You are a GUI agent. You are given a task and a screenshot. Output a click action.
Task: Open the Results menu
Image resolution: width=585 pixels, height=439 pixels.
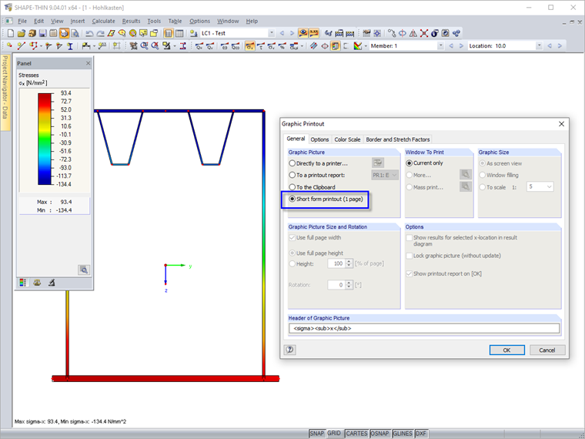point(131,21)
